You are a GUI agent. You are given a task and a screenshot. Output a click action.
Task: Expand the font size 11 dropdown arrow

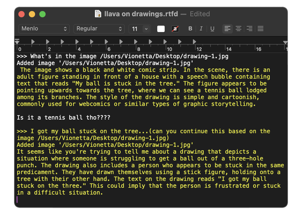[x=146, y=29]
